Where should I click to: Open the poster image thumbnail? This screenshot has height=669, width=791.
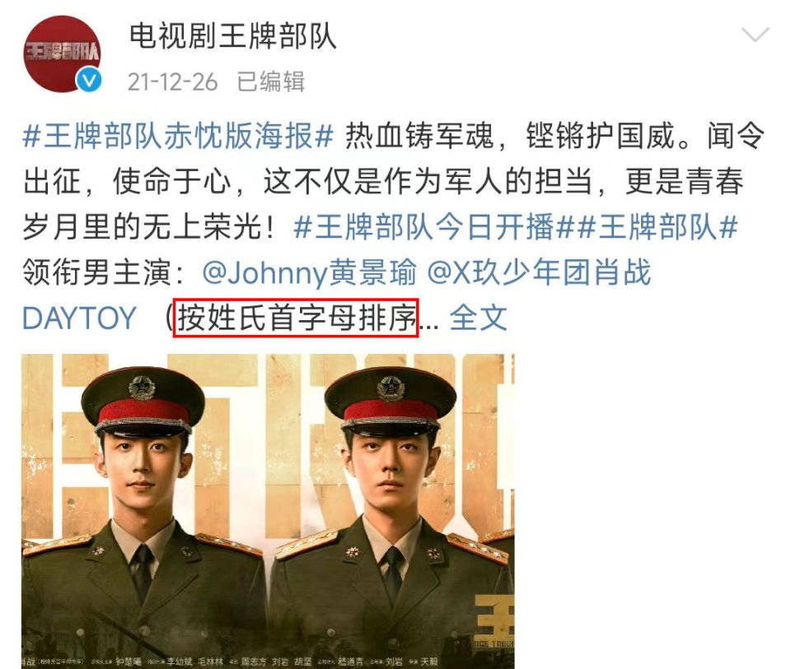pyautogui.click(x=268, y=511)
